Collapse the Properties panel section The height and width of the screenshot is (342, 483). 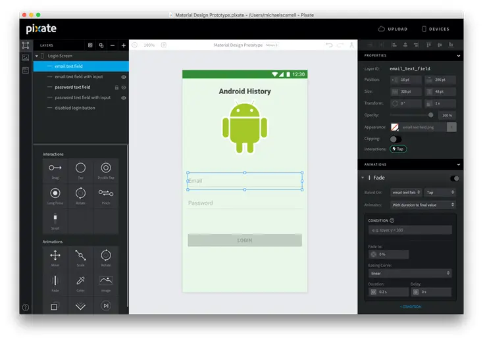click(x=459, y=56)
